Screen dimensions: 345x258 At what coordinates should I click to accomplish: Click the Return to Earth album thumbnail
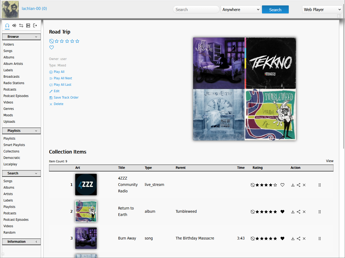point(86,211)
